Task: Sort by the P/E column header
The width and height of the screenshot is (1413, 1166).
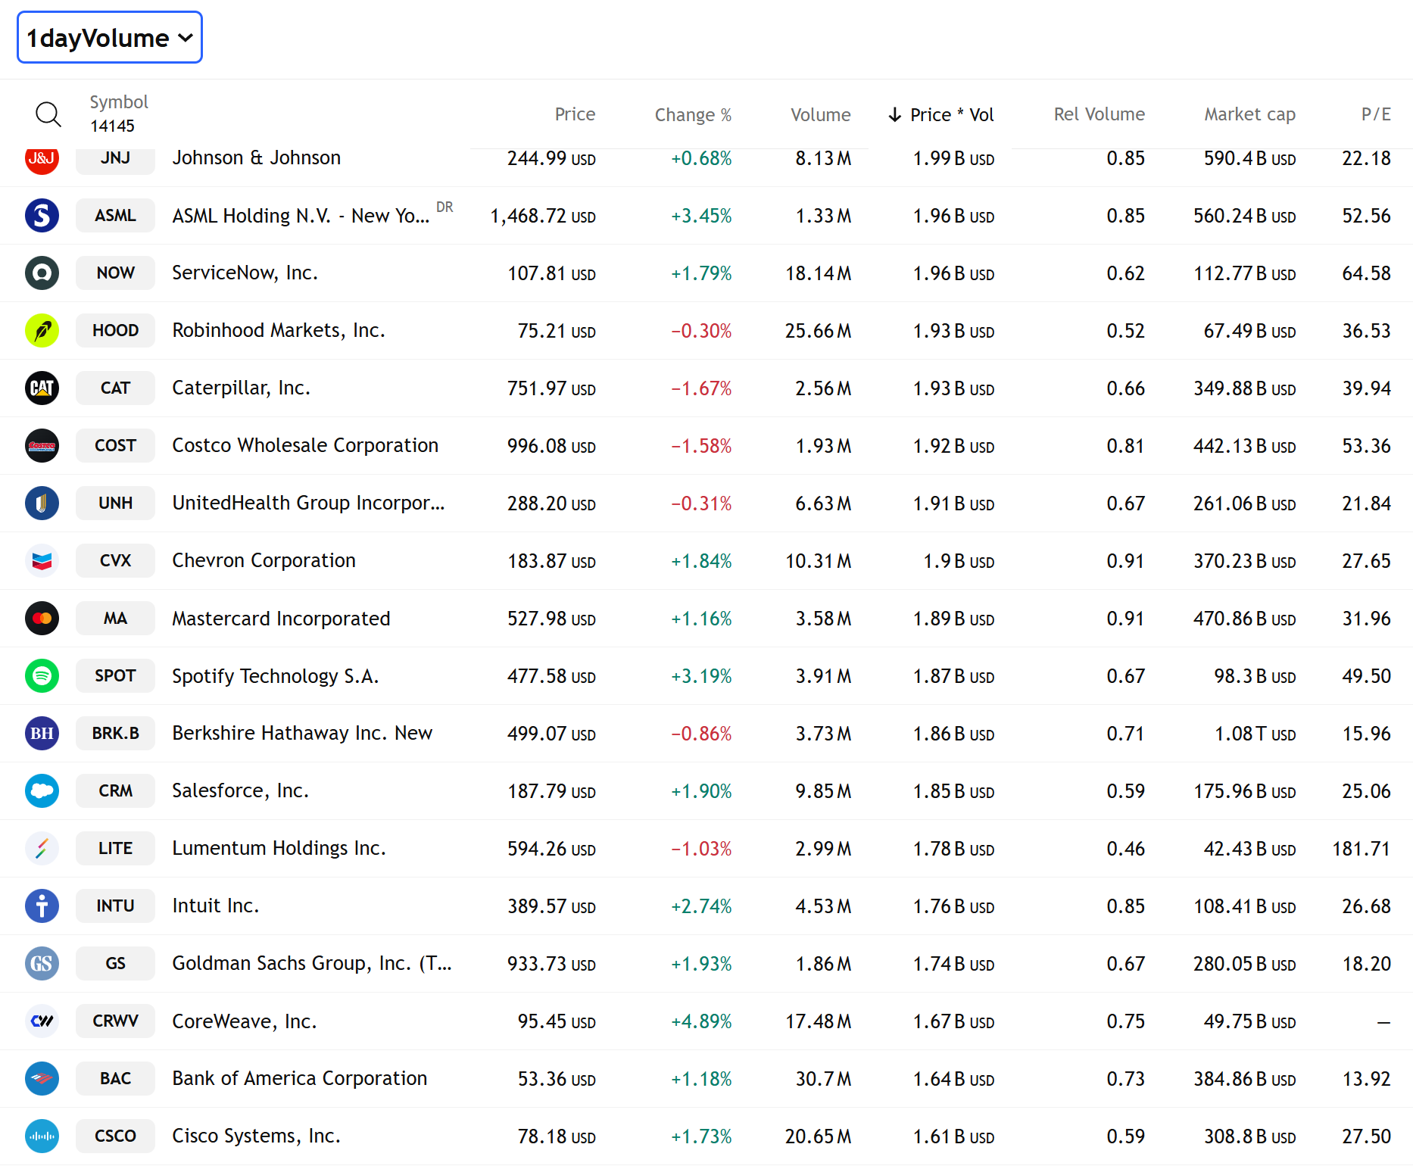Action: tap(1376, 114)
